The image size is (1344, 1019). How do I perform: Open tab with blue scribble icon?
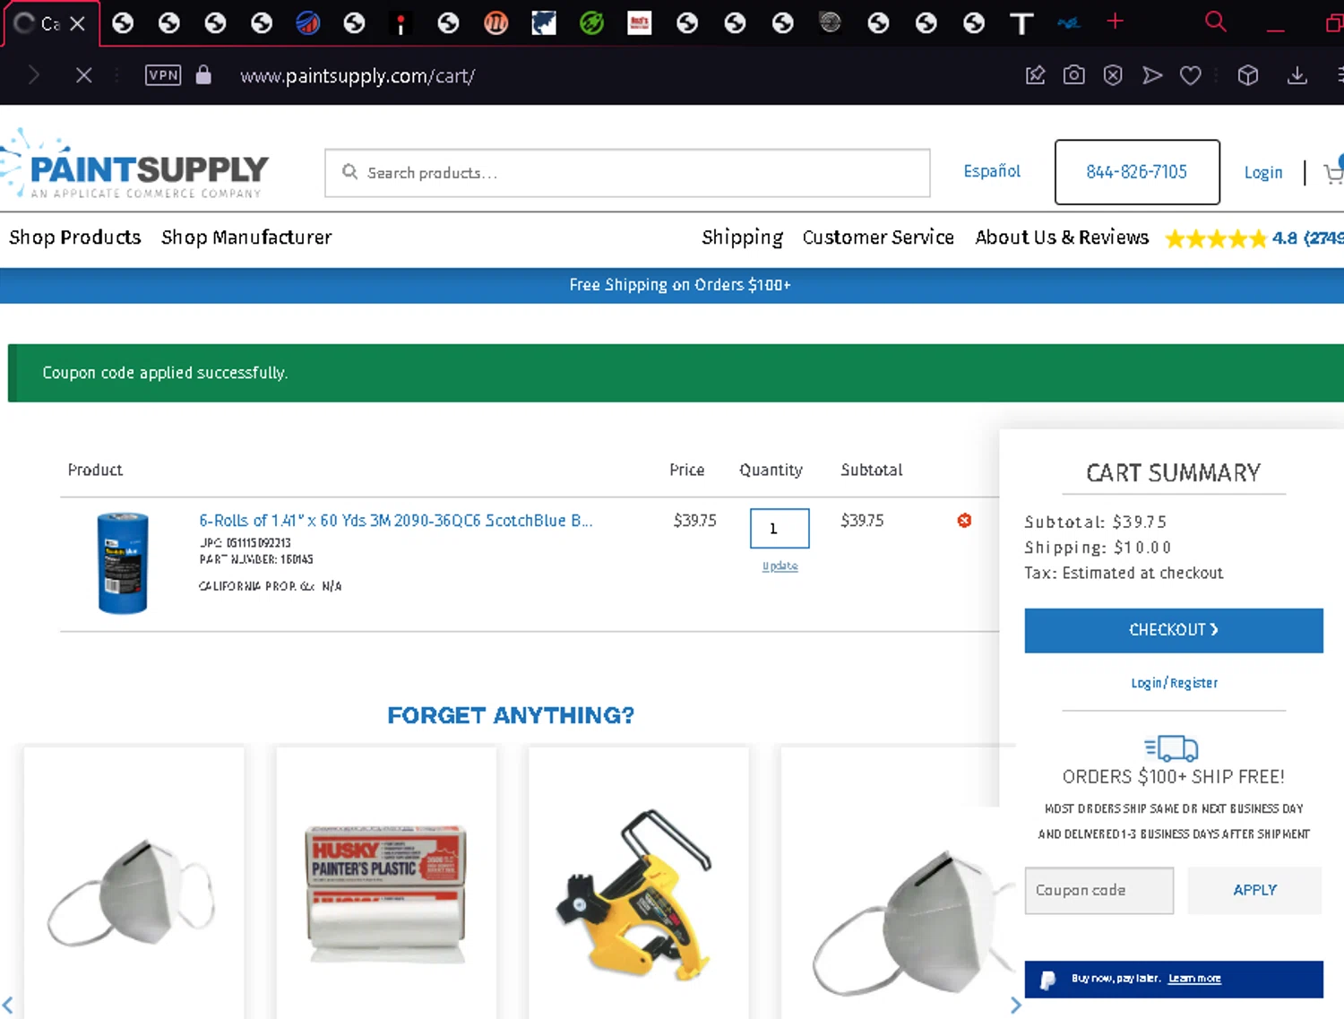point(1068,23)
